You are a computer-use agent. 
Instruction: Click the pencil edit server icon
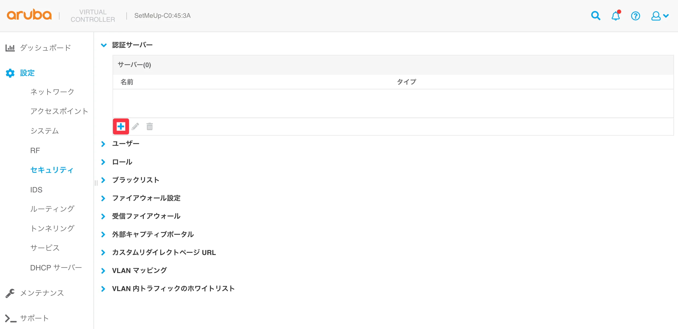(x=135, y=127)
